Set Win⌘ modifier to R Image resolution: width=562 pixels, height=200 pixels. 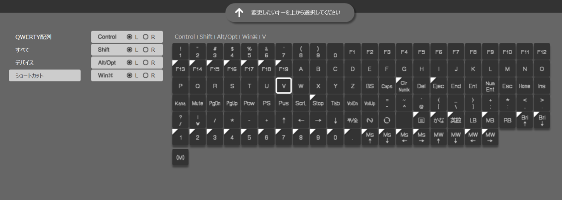tap(146, 75)
